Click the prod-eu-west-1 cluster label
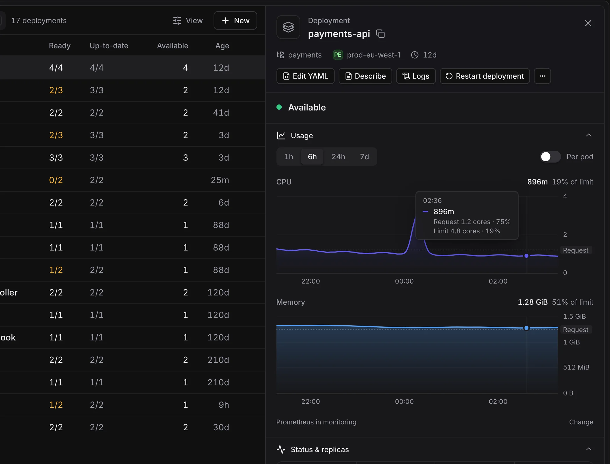 pos(374,55)
